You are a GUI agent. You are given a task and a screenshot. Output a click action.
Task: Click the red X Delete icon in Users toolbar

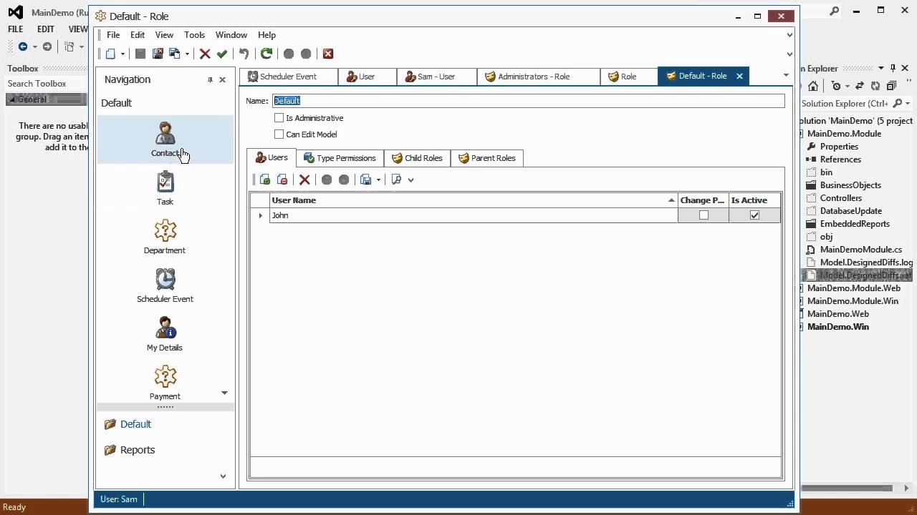(304, 180)
